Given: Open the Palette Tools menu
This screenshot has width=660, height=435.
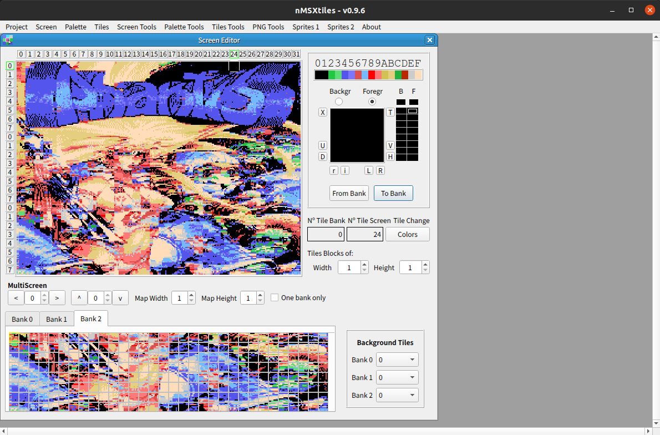Looking at the screenshot, I should tap(184, 27).
